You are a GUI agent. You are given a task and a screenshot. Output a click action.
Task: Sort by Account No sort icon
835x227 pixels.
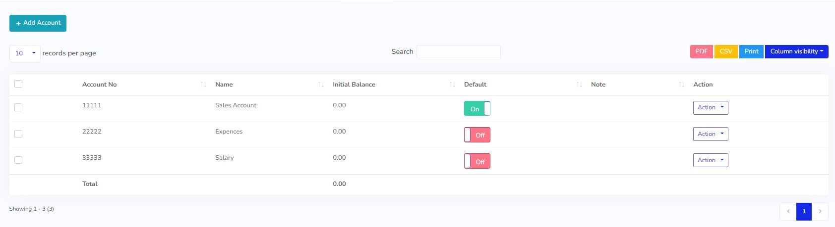[x=203, y=85]
